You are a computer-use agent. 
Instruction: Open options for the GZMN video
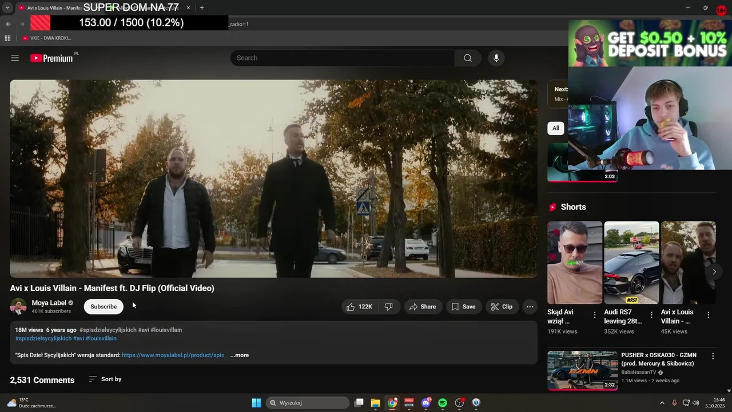point(713,356)
